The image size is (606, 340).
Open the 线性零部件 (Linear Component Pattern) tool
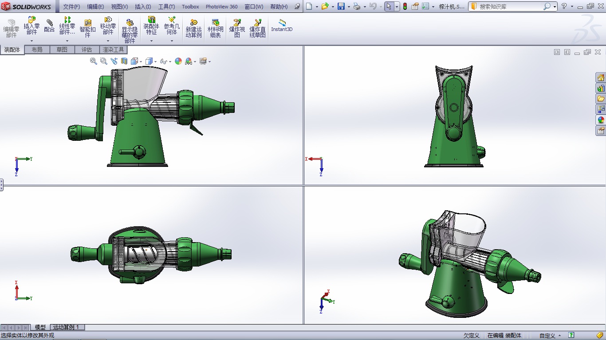(67, 26)
